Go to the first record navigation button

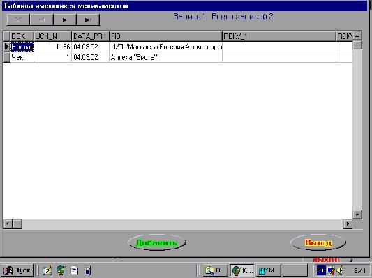coord(18,20)
